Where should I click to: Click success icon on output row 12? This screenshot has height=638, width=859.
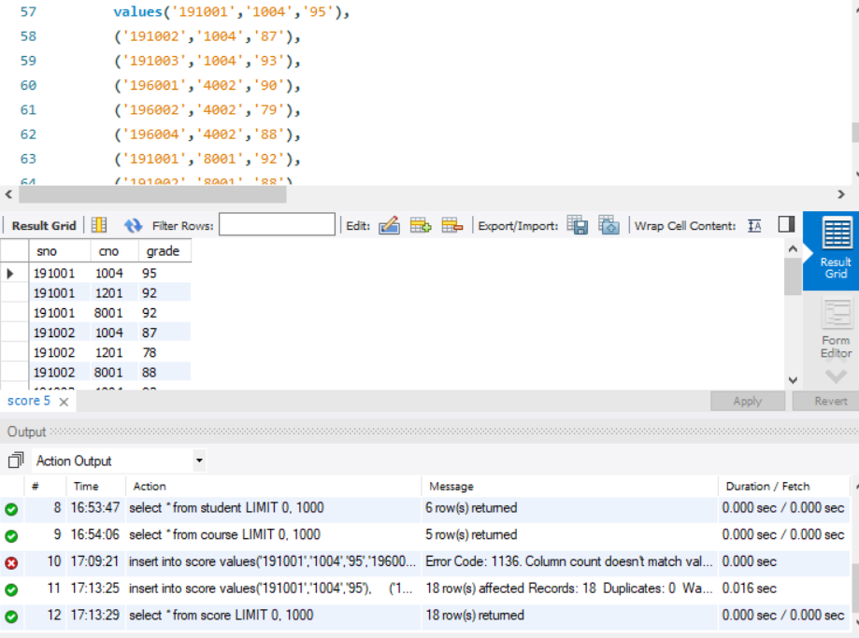pyautogui.click(x=11, y=617)
